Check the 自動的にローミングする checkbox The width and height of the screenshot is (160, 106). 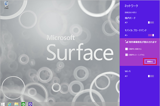click(x=126, y=55)
